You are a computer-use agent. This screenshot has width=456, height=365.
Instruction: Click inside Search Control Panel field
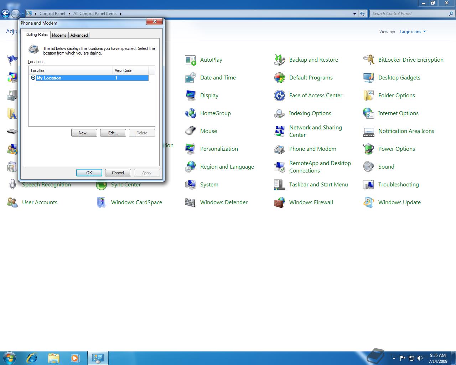(409, 14)
